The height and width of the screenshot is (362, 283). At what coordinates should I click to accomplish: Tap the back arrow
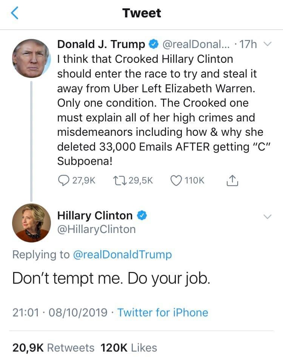pyautogui.click(x=14, y=14)
